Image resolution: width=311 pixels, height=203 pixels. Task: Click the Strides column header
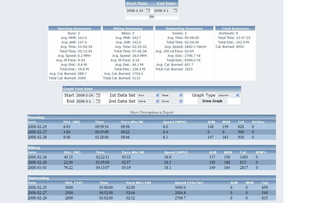[x=258, y=122]
